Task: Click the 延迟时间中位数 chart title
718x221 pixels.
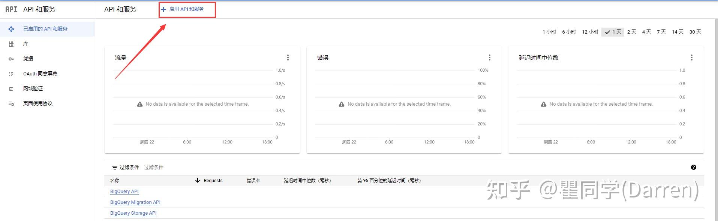Action: pos(539,57)
